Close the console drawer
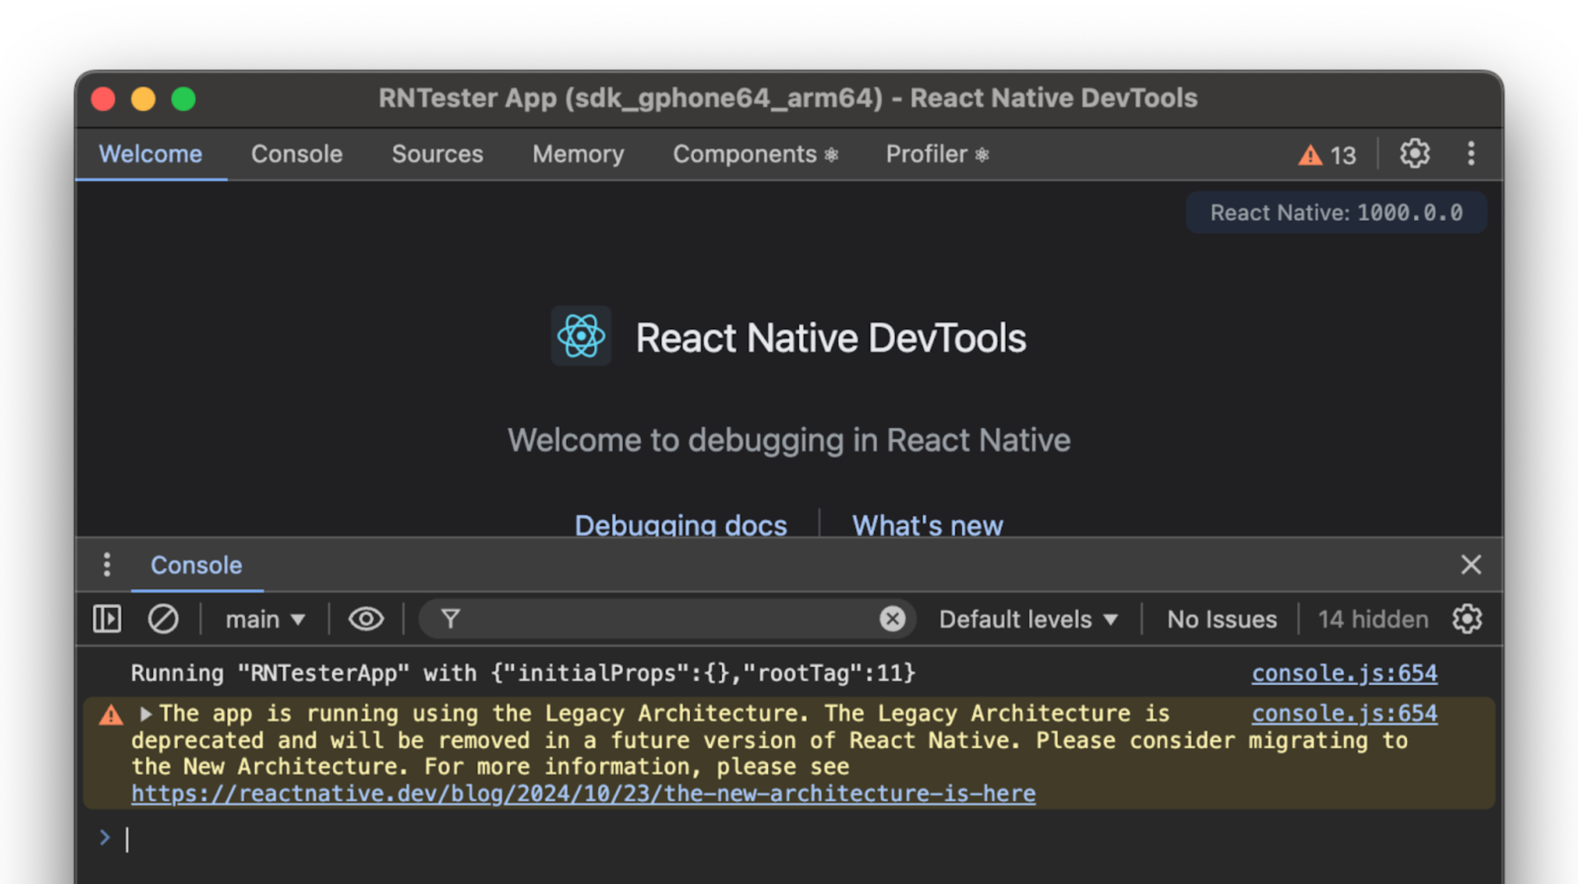 click(1471, 564)
